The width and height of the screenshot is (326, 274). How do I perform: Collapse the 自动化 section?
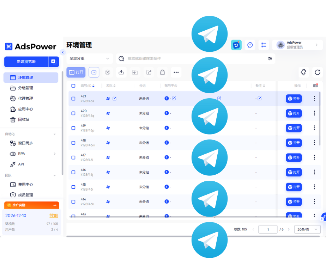(55, 134)
